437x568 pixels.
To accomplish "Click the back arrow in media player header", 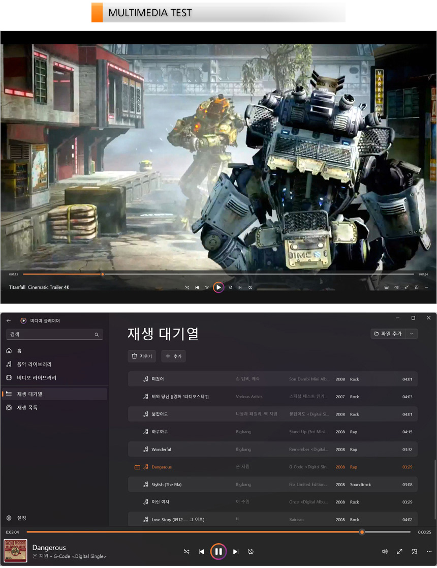I will pos(9,320).
